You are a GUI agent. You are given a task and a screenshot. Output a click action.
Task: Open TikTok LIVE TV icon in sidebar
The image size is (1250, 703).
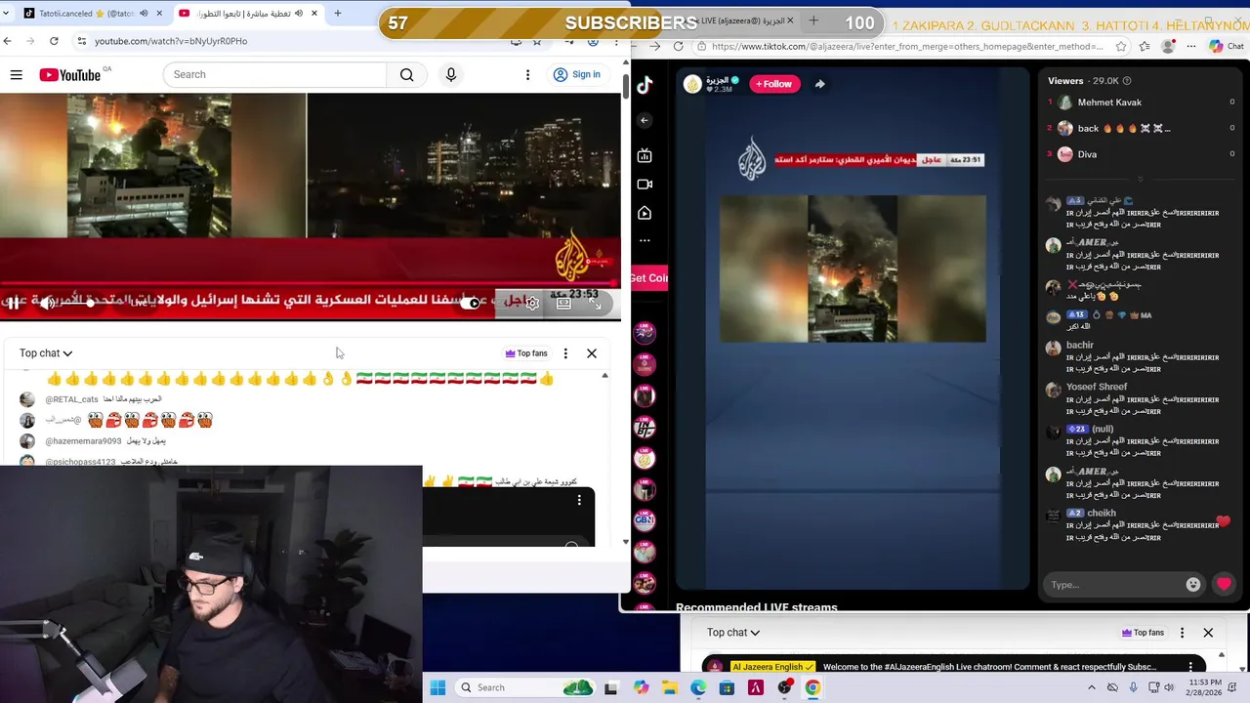click(x=645, y=155)
